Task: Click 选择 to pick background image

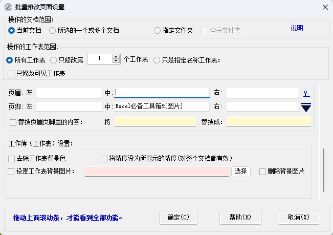Action: 241,172
